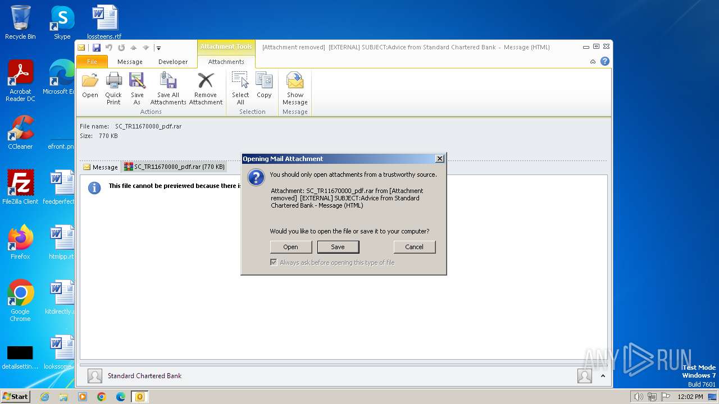Viewport: 719px width, 404px height.
Task: Click the Redo arrow in title bar
Action: point(121,48)
